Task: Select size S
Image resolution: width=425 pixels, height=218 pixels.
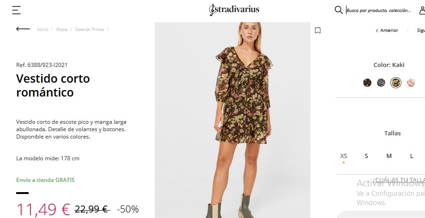Action: (x=366, y=156)
